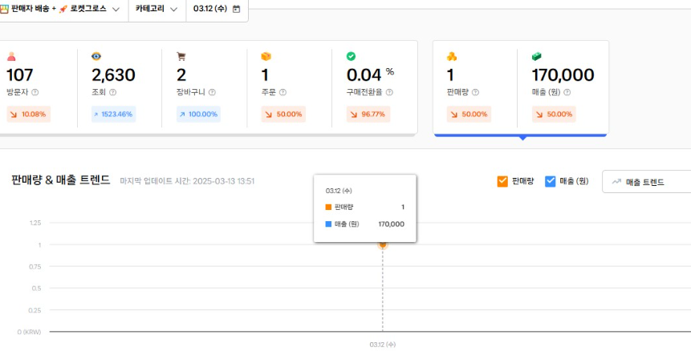
Task: Click the visitors person icon
Action: 11,56
